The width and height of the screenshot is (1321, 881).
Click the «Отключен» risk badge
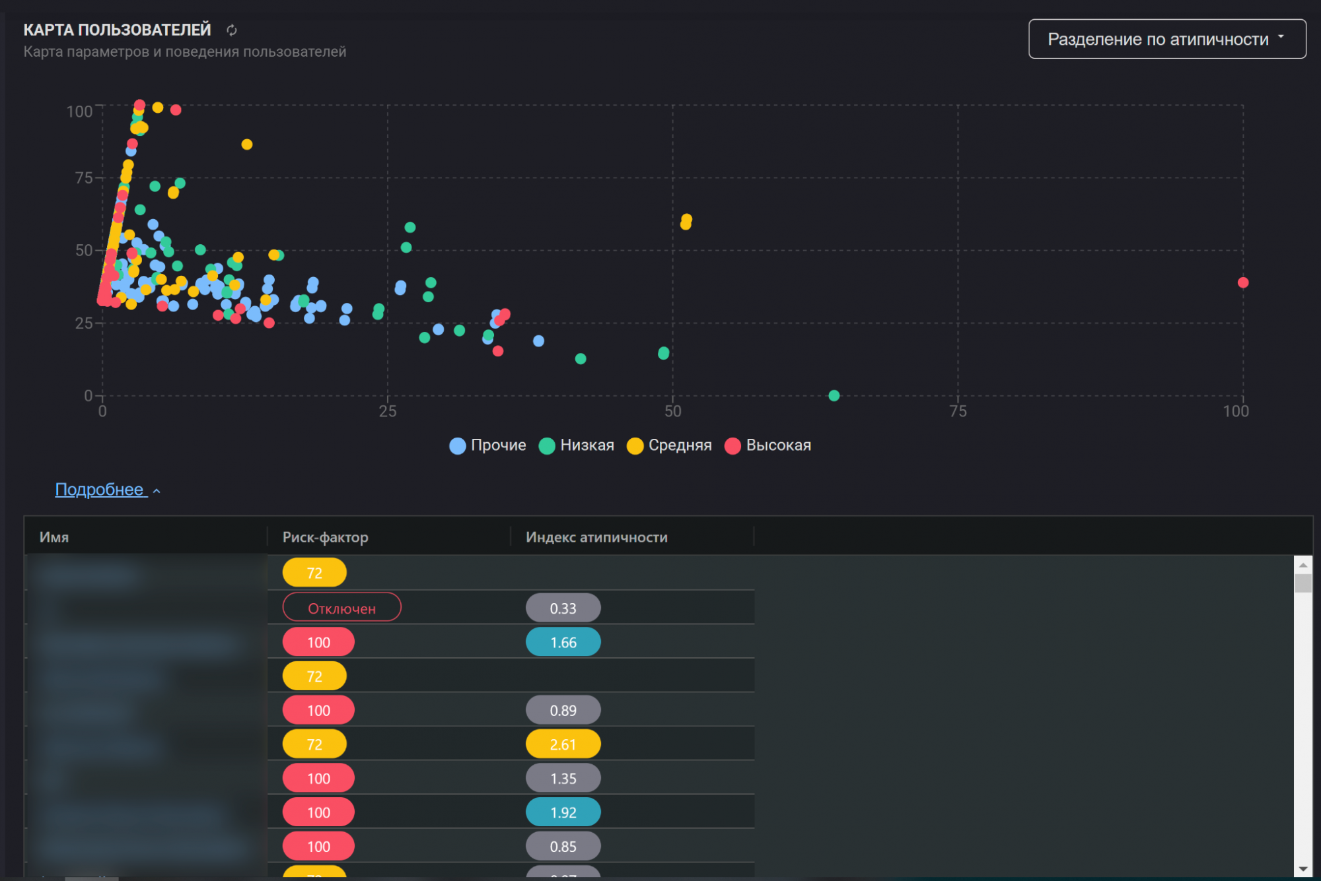pos(341,608)
